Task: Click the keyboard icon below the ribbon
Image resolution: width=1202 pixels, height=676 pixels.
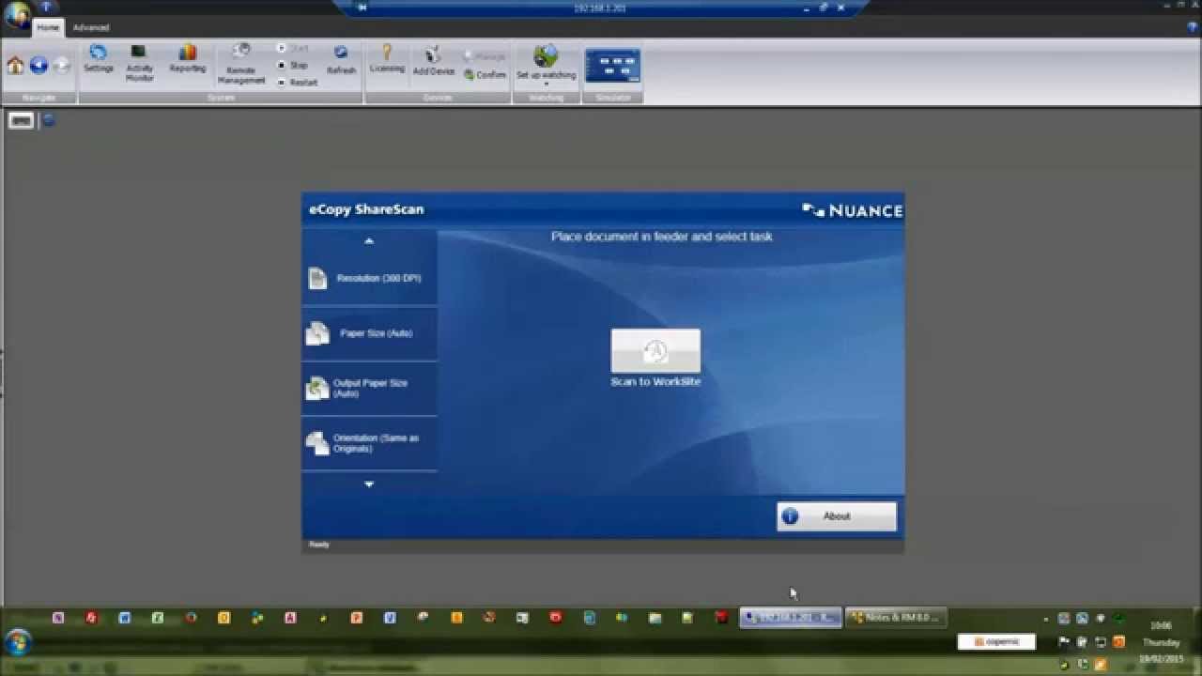Action: pyautogui.click(x=21, y=120)
